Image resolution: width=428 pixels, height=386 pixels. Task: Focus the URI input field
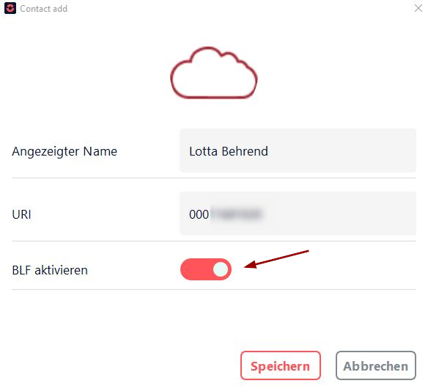click(x=298, y=214)
